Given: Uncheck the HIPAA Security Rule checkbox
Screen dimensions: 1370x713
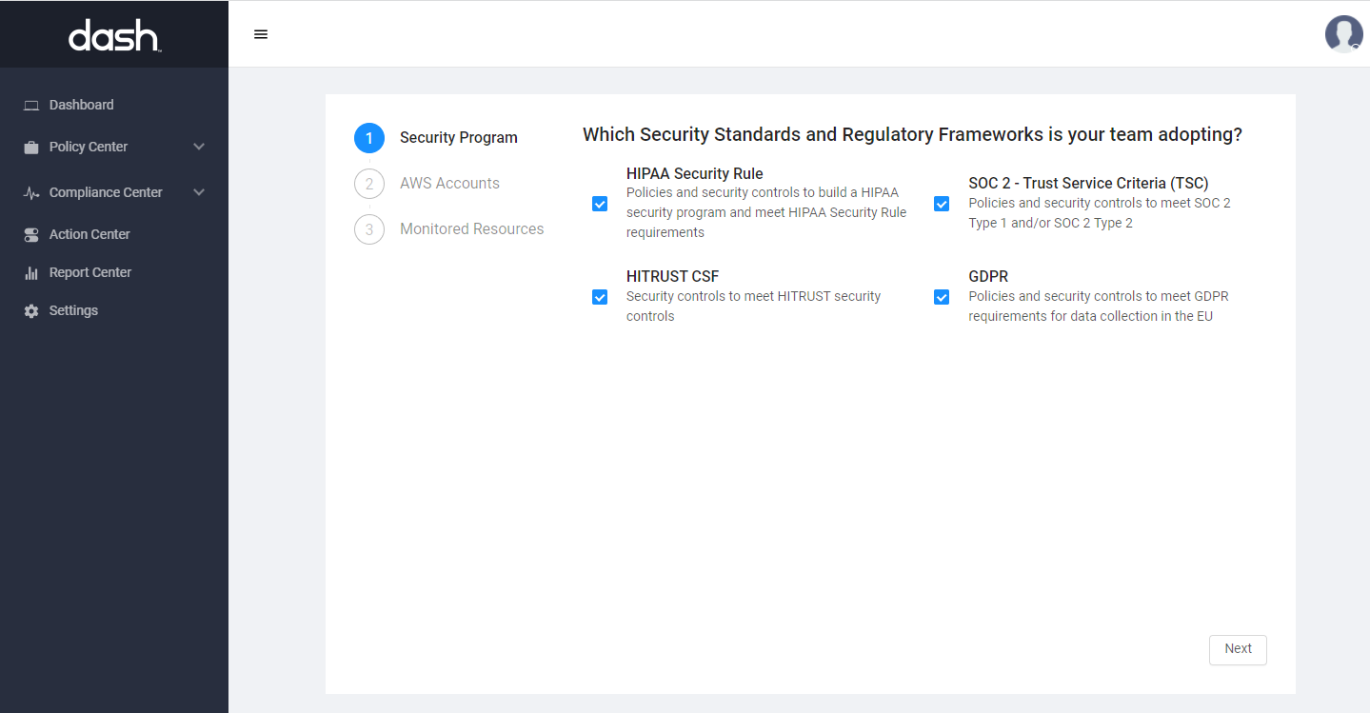Looking at the screenshot, I should [600, 204].
